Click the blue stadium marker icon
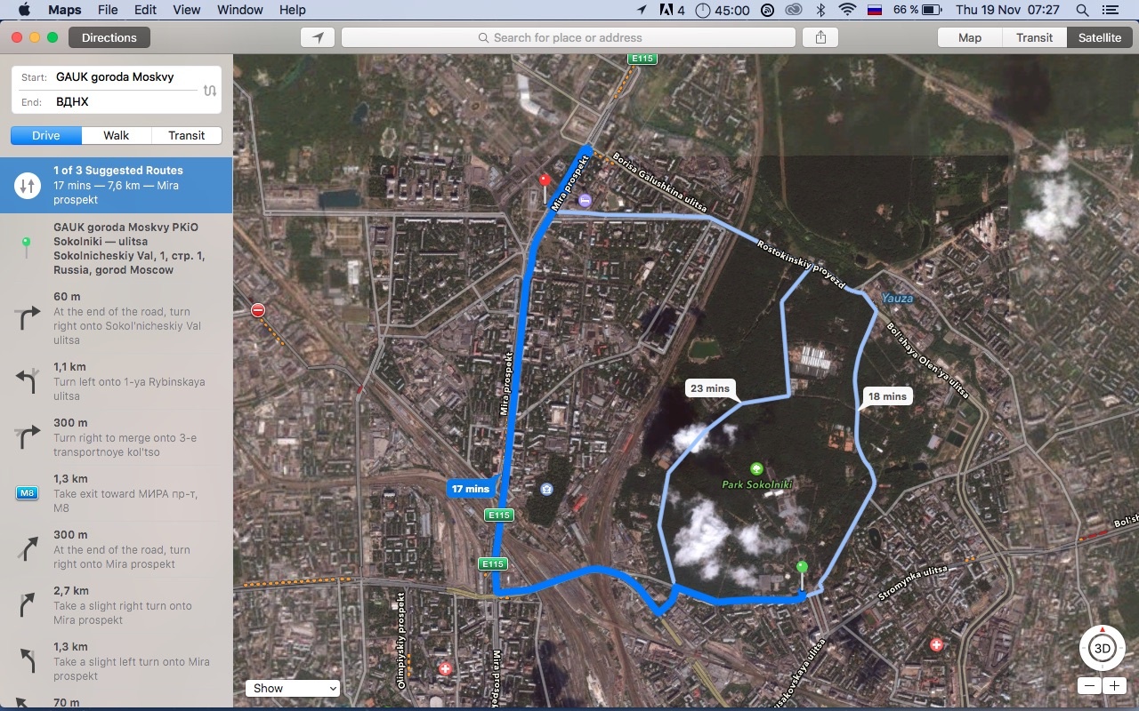This screenshot has width=1139, height=711. tap(546, 488)
